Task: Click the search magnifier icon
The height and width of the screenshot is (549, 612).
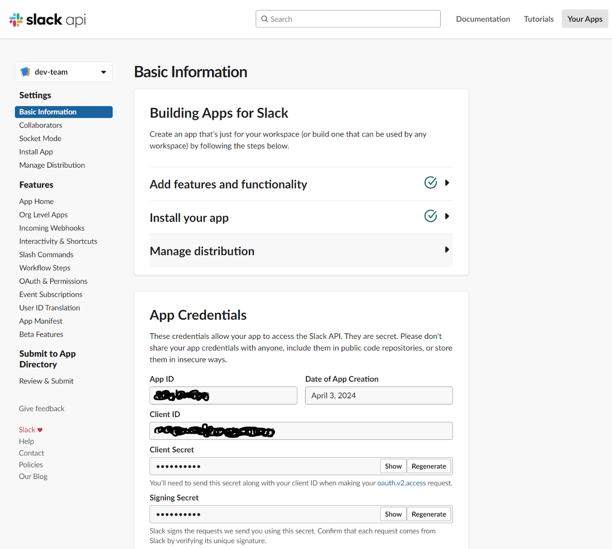Action: click(x=264, y=19)
